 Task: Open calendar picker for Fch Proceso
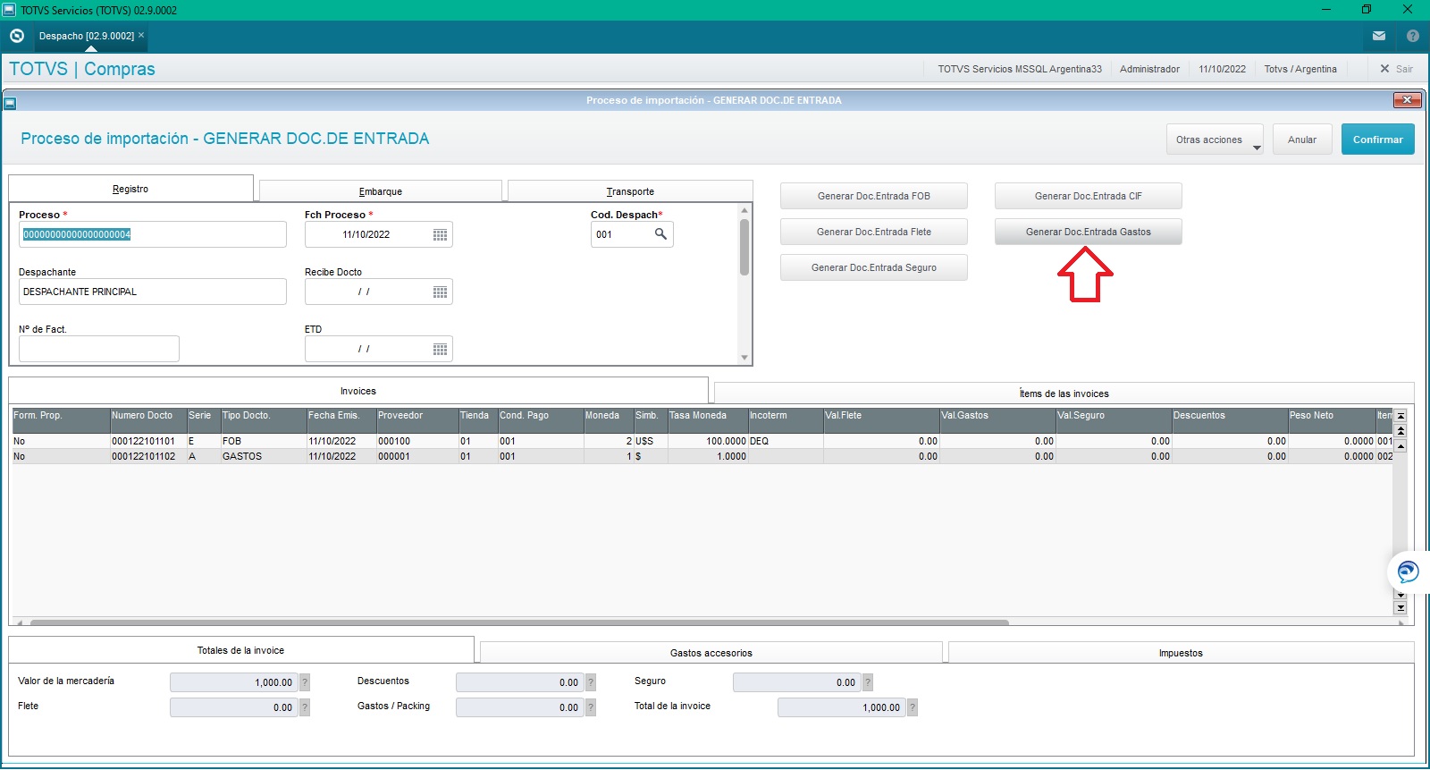pyautogui.click(x=440, y=234)
